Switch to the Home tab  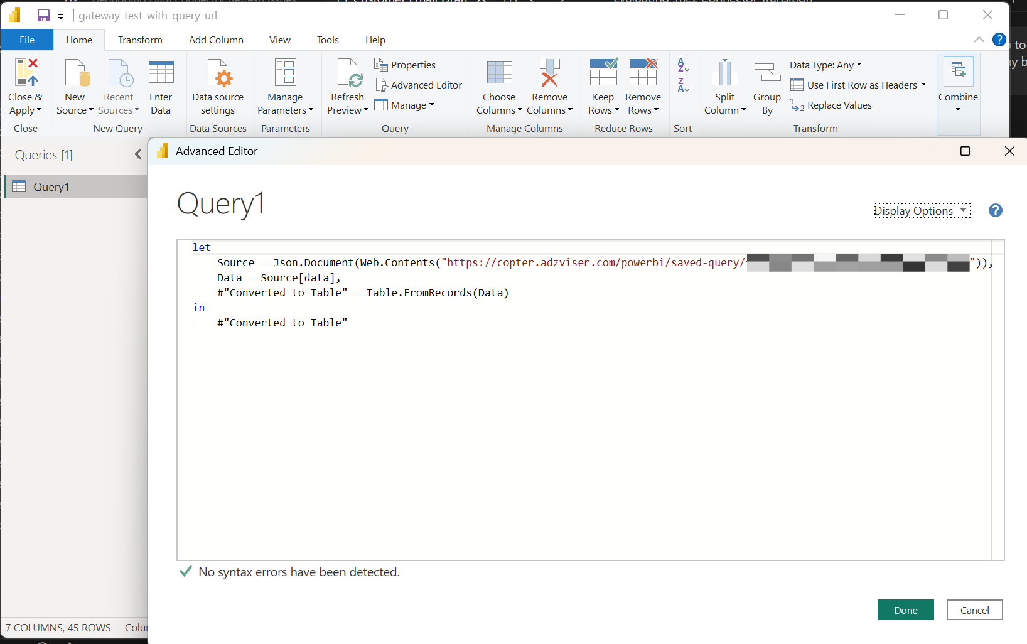pos(79,40)
